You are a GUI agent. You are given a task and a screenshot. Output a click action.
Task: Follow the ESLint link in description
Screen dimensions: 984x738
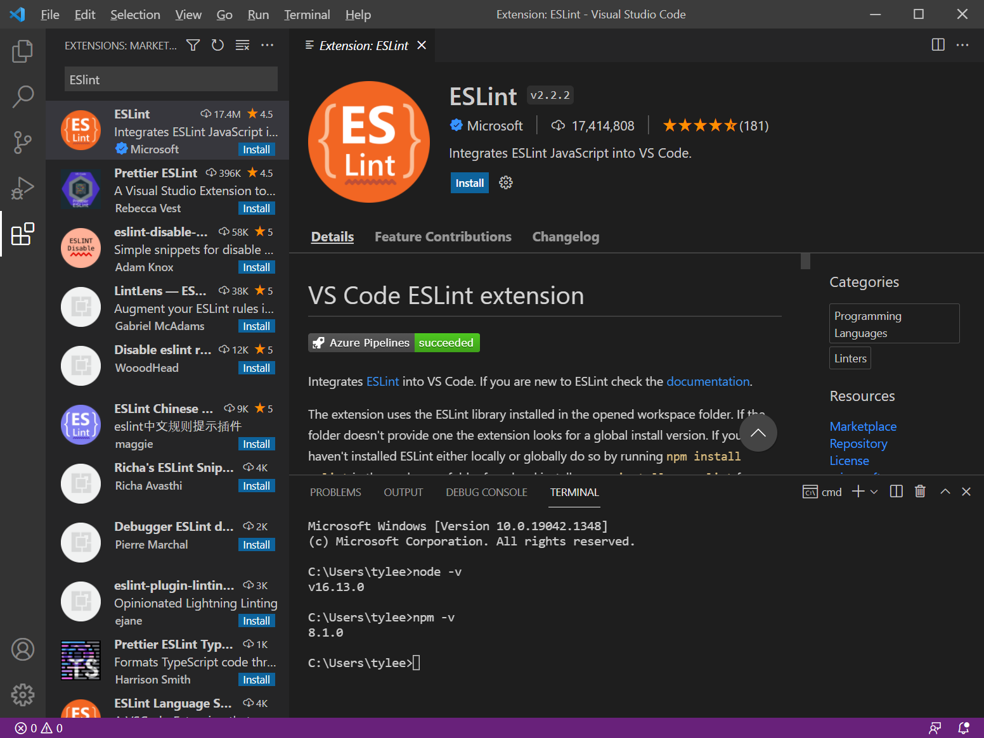[x=382, y=381]
